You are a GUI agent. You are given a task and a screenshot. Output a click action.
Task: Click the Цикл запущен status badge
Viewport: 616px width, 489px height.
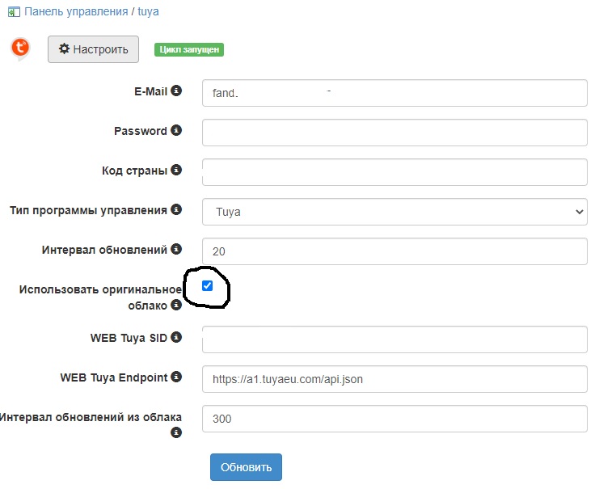click(x=189, y=49)
